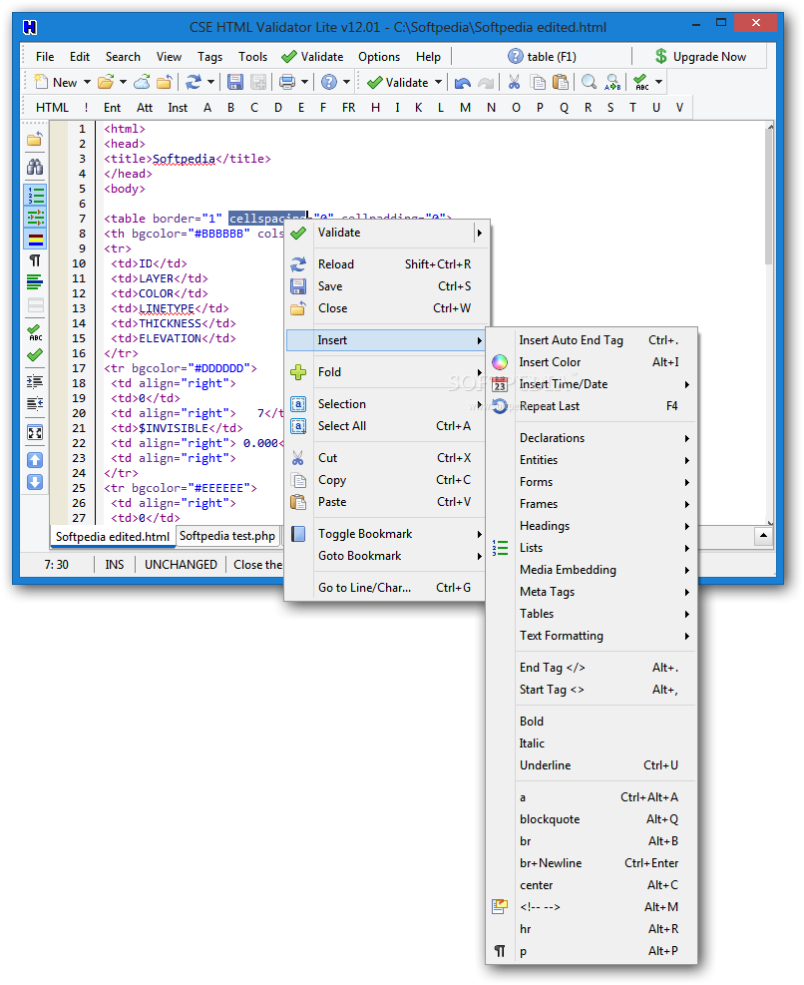Click the Save diskette toolbar icon
The width and height of the screenshot is (804, 985).
tap(233, 82)
